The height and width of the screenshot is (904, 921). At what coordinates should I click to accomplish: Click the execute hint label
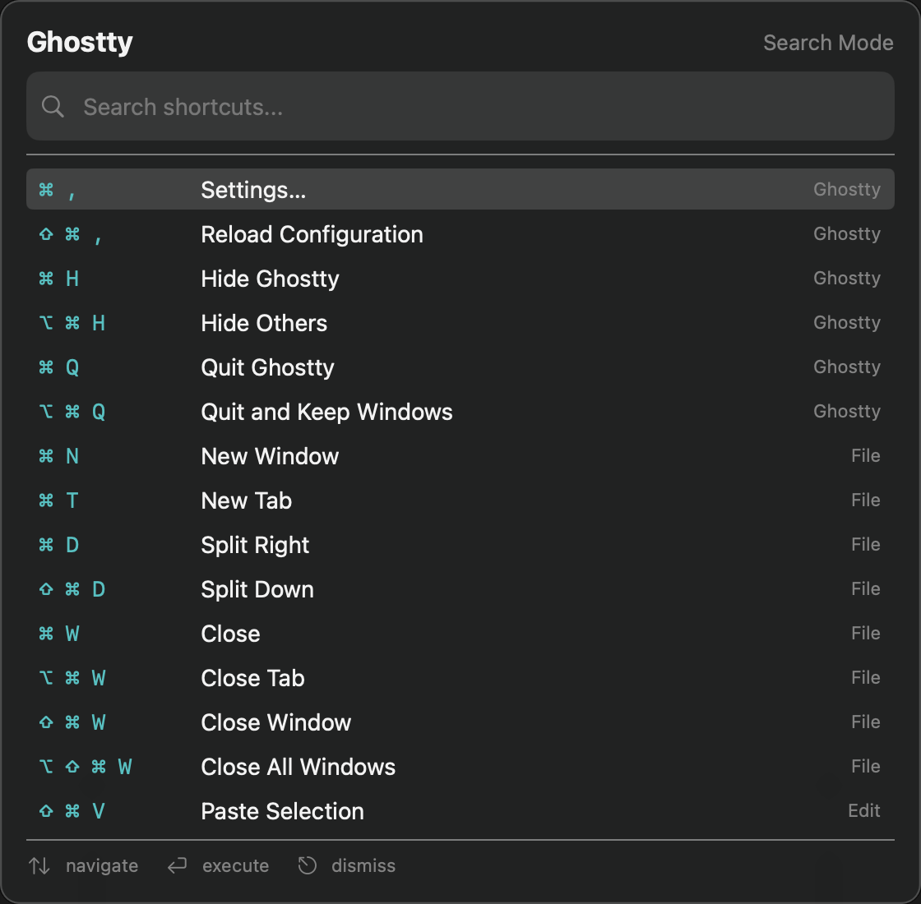coord(235,866)
